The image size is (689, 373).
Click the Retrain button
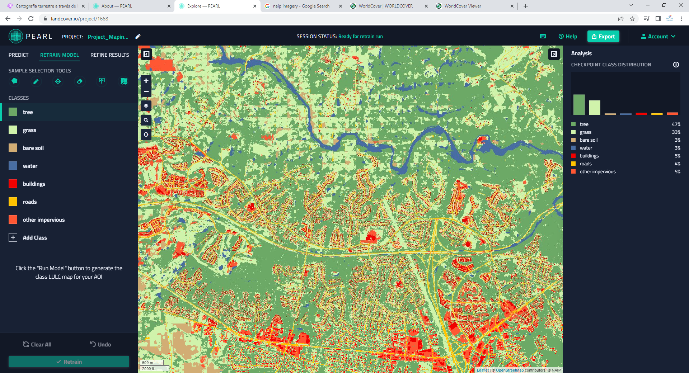pos(69,362)
